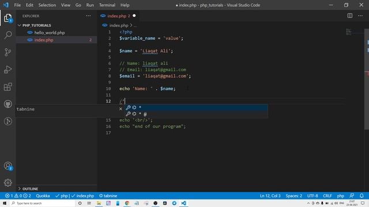The width and height of the screenshot is (369, 207).
Task: Open the Edit menu
Action: click(29, 5)
